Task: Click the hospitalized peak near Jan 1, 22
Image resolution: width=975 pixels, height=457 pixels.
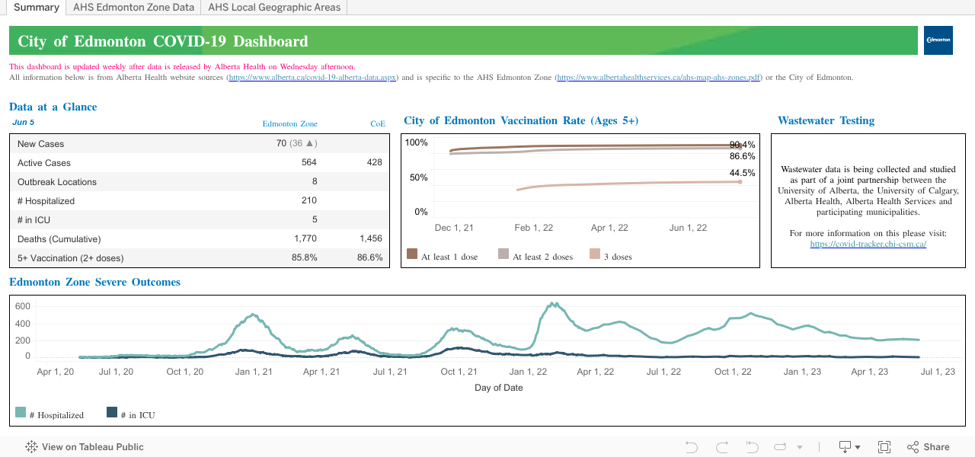Action: tap(555, 303)
